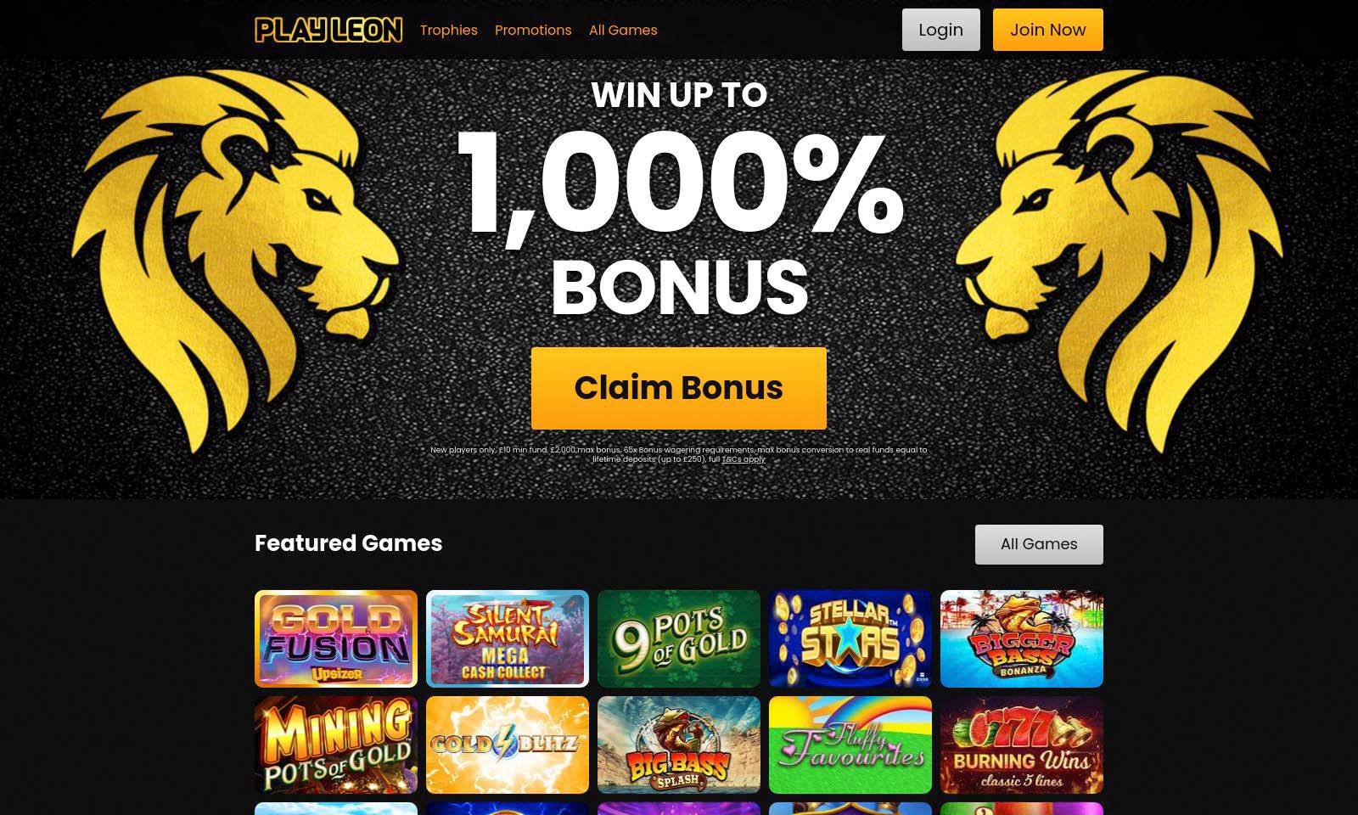Select the 9 Pots of Gold game
The height and width of the screenshot is (815, 1358).
pos(679,638)
